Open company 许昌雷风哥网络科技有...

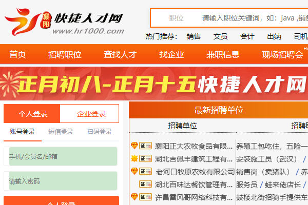pos(194,197)
